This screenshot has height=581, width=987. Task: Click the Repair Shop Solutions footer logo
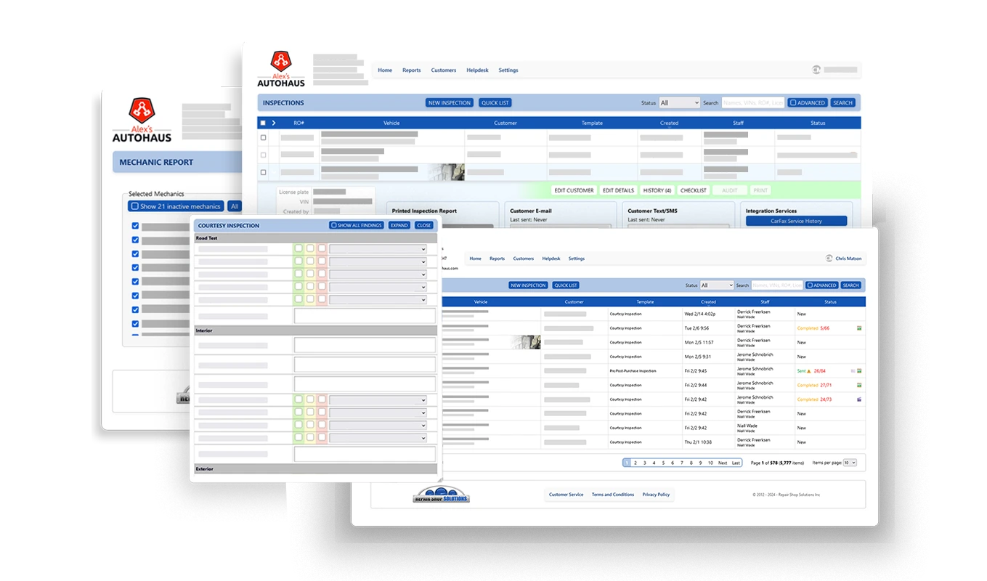tap(440, 495)
